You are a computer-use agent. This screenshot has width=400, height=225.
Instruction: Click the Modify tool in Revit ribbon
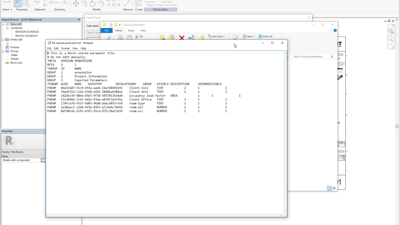[7, 2]
